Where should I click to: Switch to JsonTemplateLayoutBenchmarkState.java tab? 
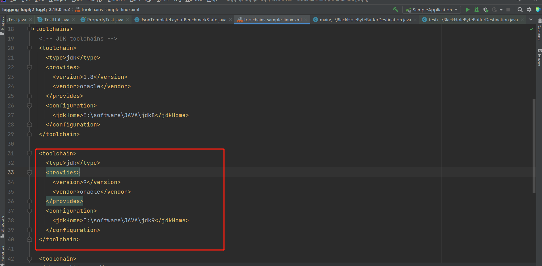(184, 20)
